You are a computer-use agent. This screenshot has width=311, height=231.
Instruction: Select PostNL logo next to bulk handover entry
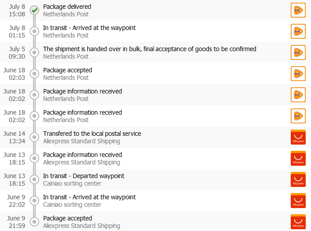298,52
